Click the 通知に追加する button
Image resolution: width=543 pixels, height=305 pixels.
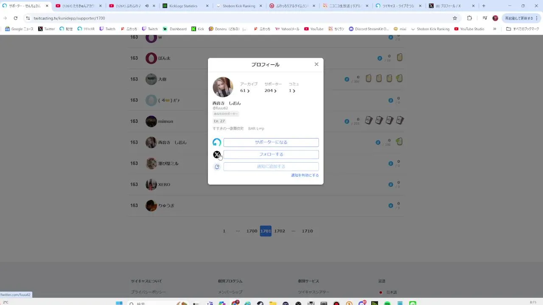coord(271,166)
